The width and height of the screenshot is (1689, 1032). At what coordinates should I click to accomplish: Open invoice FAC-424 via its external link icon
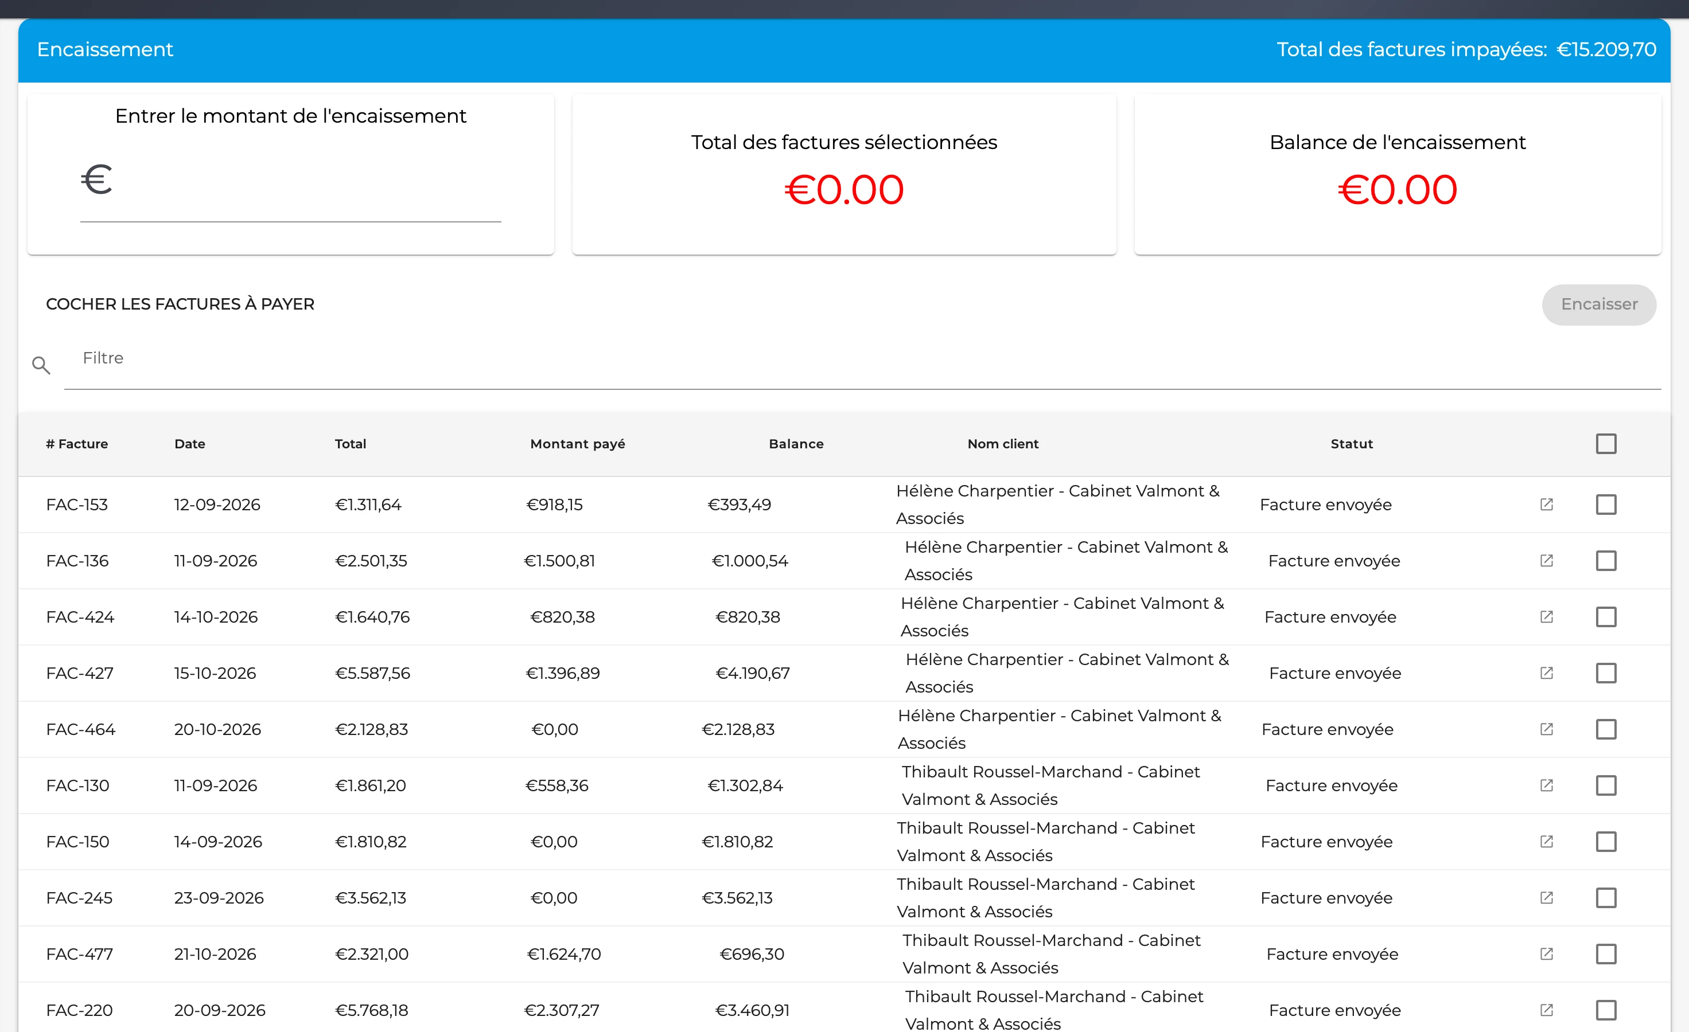click(1546, 617)
